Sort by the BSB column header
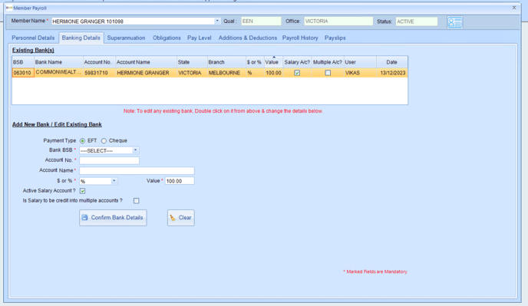 click(23, 62)
